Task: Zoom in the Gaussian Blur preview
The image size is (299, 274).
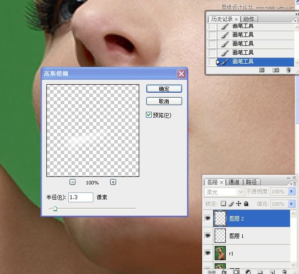Action: tap(113, 182)
